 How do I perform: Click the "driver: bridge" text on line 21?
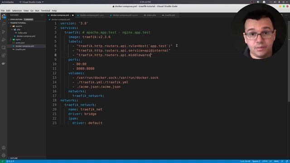coord(82,114)
